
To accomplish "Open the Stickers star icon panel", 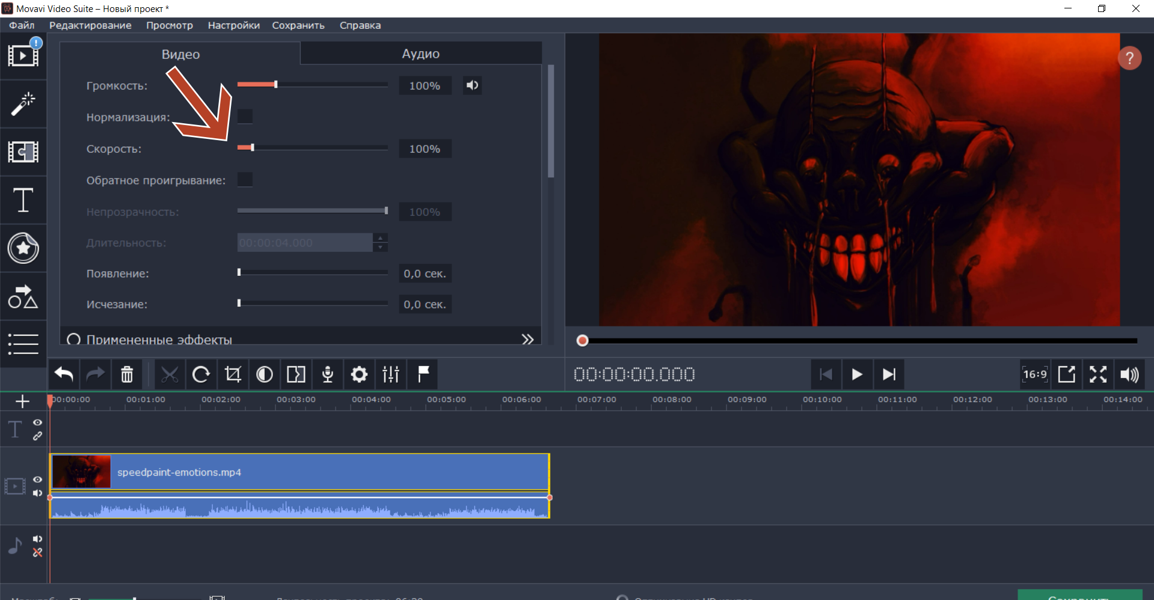I will click(23, 248).
